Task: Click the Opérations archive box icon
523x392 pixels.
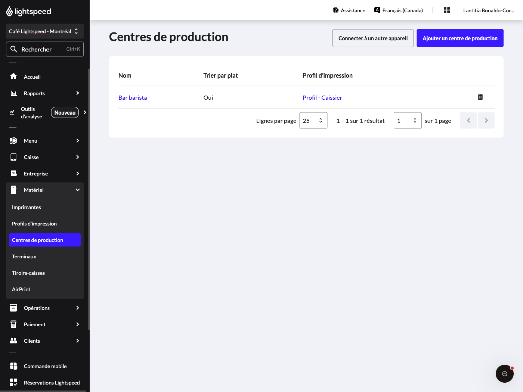Action: point(13,308)
